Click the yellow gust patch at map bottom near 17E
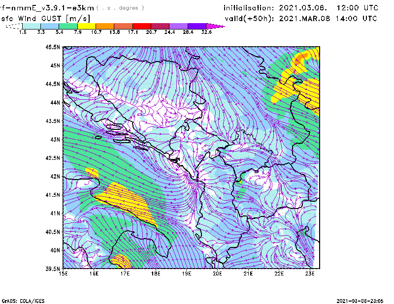The image size is (394, 304). tap(121, 261)
